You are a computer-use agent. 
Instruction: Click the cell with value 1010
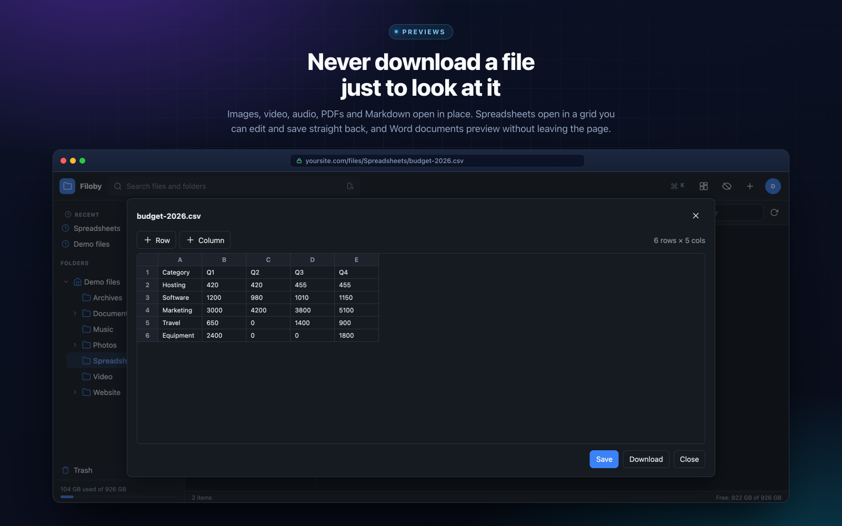pyautogui.click(x=313, y=298)
